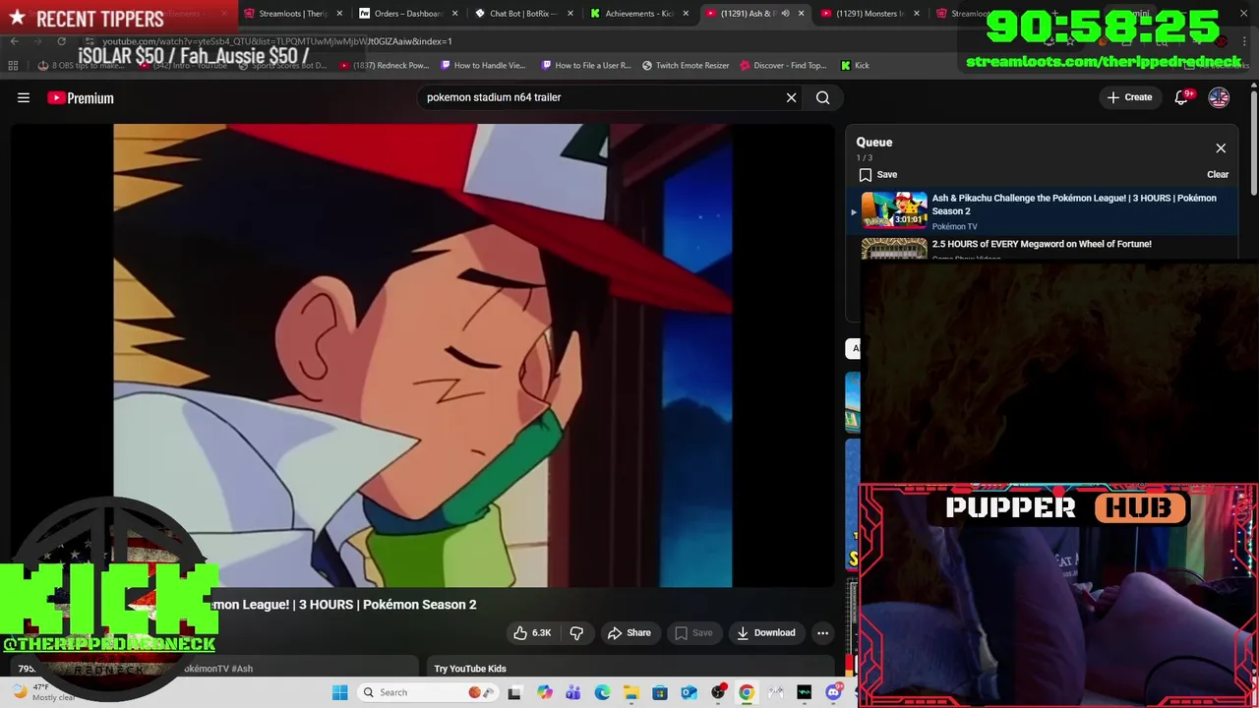Open Twitch Emote Resizer bookmark
This screenshot has width=1259, height=708.
point(686,65)
